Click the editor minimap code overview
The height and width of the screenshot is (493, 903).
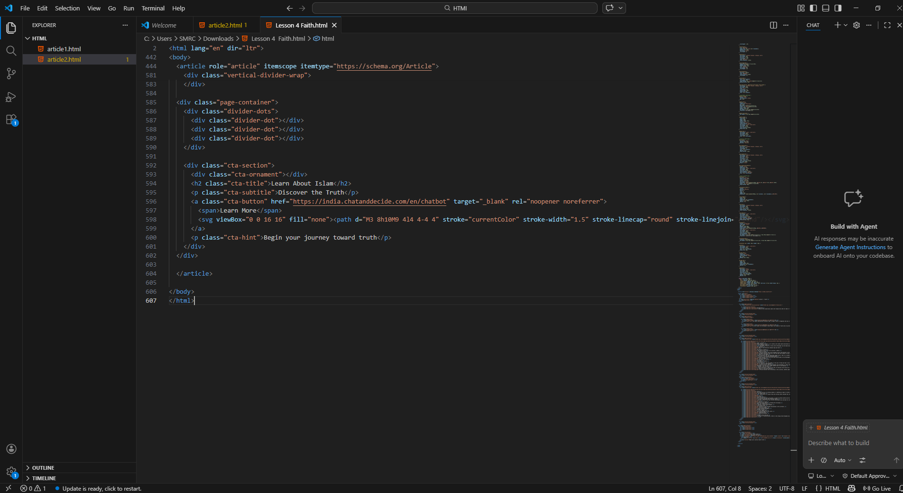764,244
